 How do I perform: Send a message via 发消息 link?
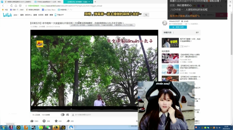point(185,21)
